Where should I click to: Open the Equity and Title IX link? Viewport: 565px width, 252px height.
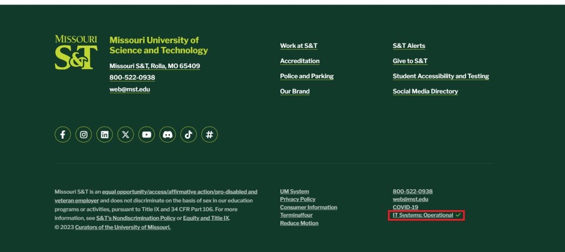[206, 218]
